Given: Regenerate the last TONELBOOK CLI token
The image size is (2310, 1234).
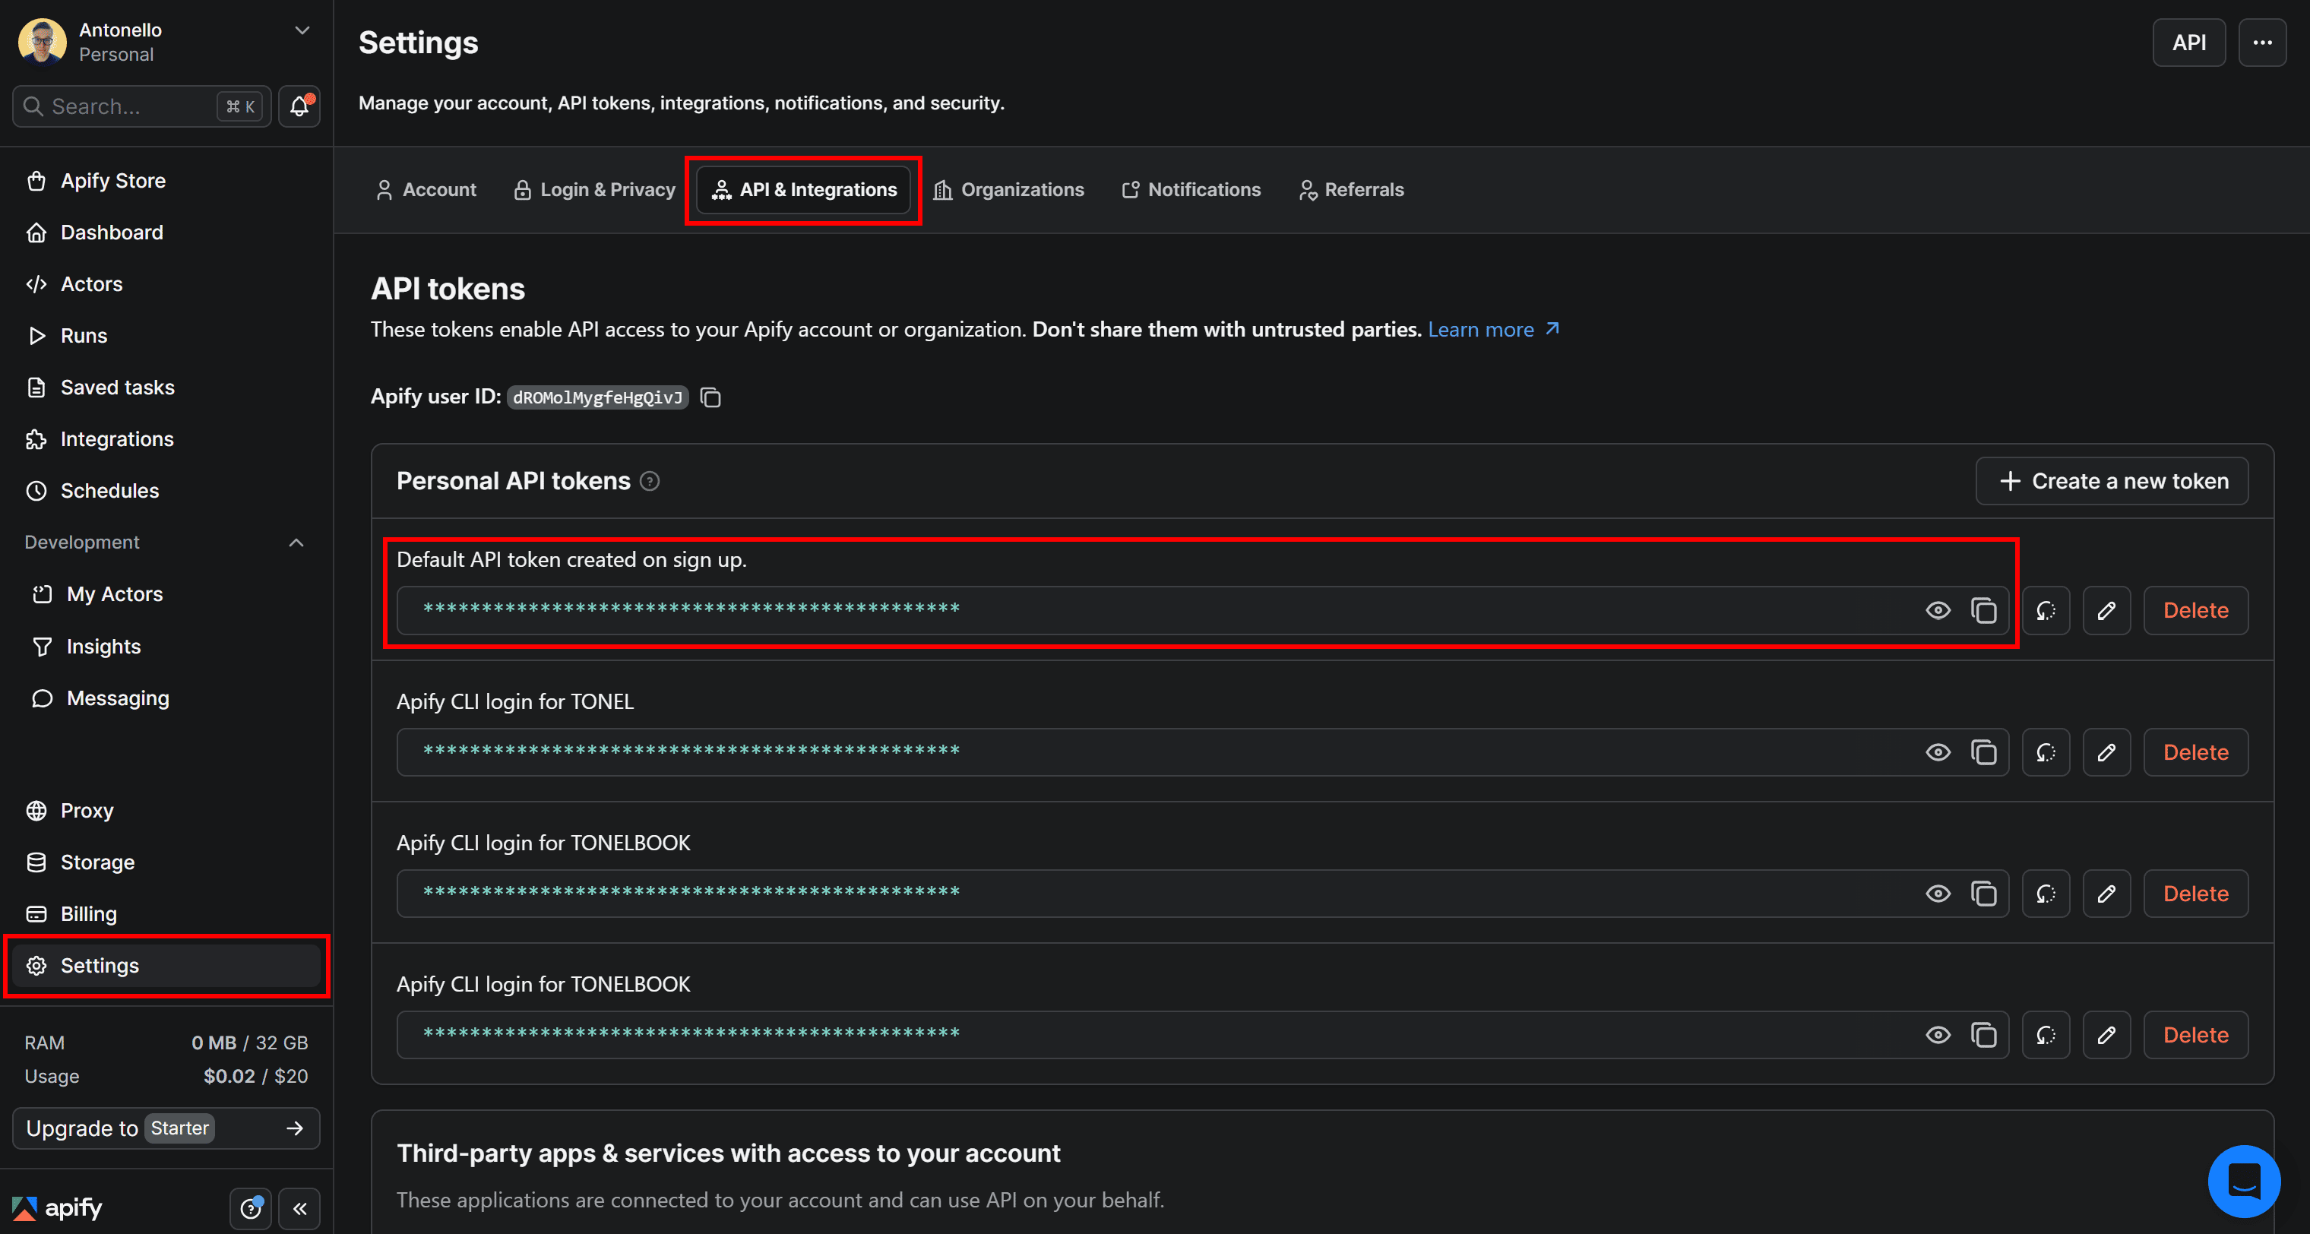Looking at the screenshot, I should [2046, 1035].
